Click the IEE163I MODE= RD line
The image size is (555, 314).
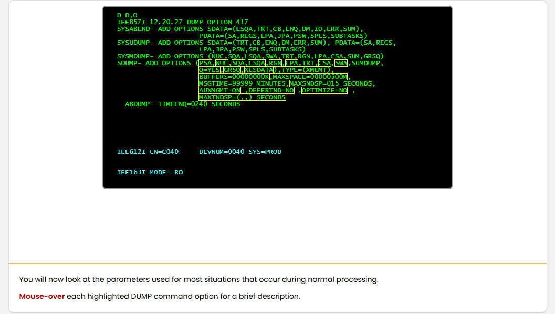pos(150,172)
